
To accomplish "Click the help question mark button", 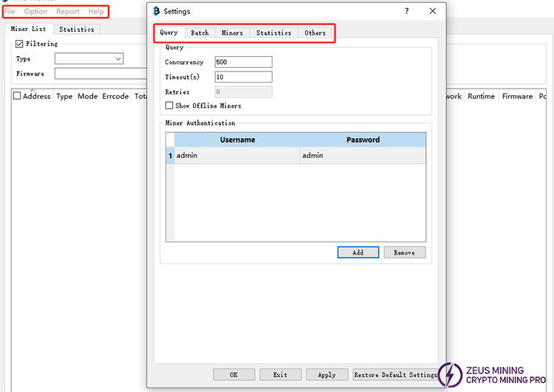I will click(407, 11).
